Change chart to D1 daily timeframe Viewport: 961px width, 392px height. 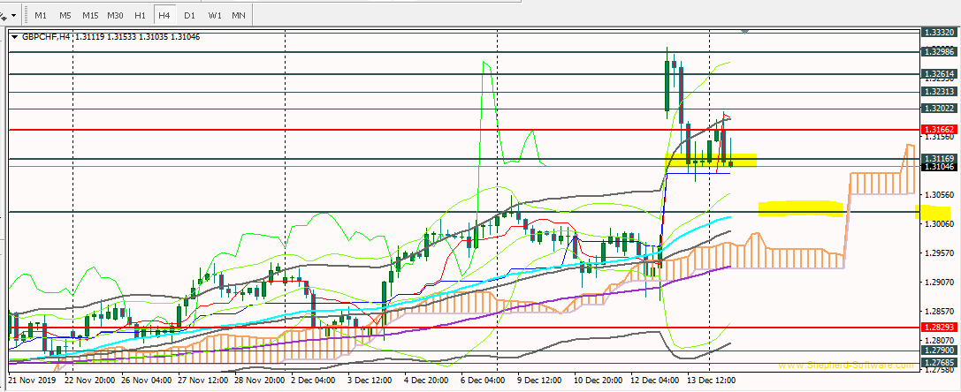click(x=189, y=16)
